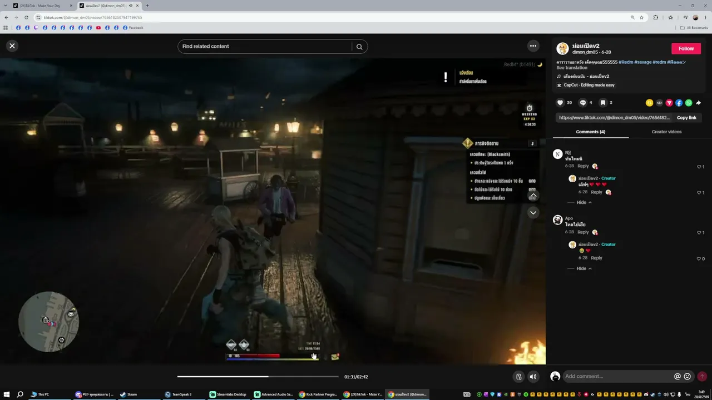The image size is (712, 400).
Task: Open Steam from the taskbar
Action: 131,394
